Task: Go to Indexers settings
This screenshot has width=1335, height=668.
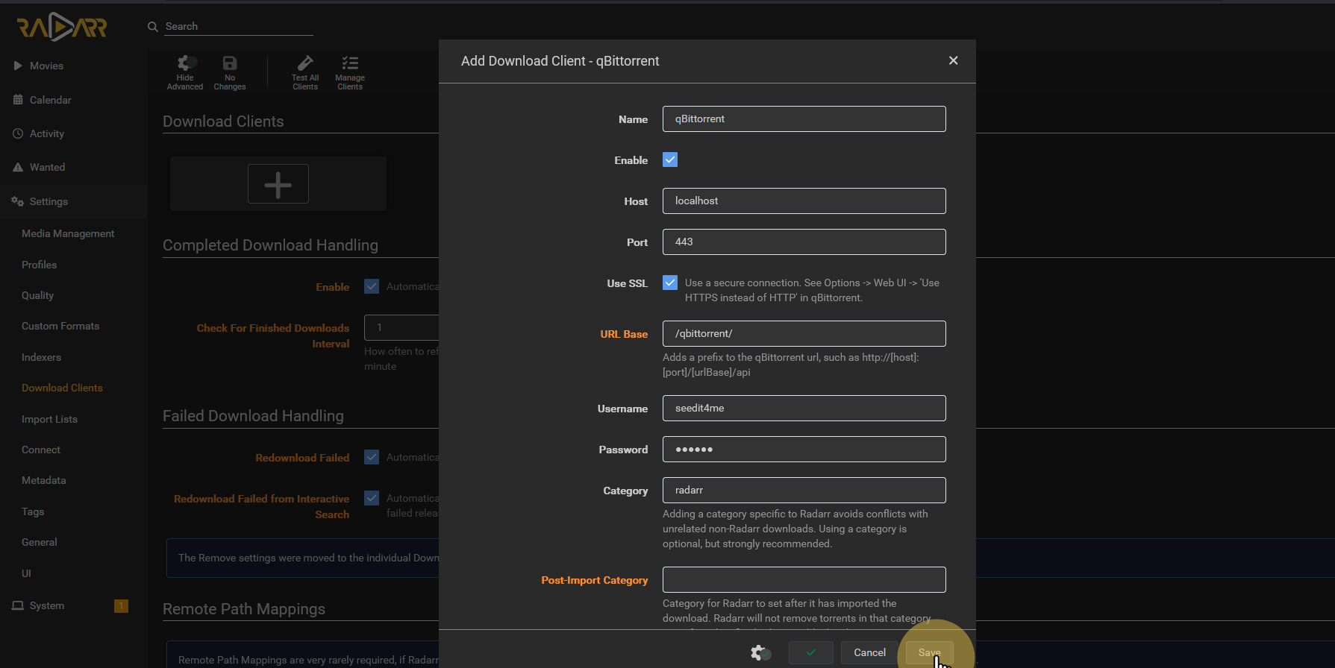Action: click(x=41, y=357)
